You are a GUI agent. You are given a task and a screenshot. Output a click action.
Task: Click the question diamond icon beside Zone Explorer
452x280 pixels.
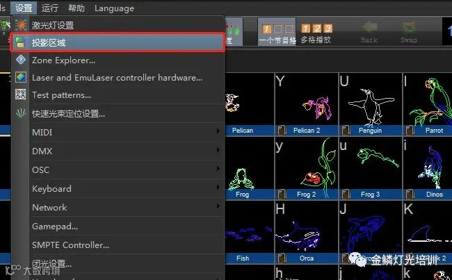(x=21, y=60)
